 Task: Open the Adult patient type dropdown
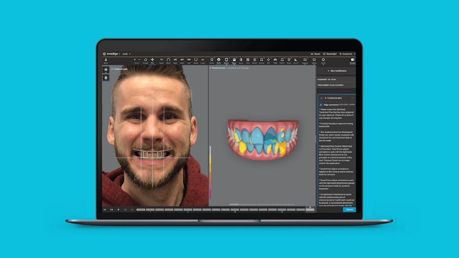click(126, 54)
